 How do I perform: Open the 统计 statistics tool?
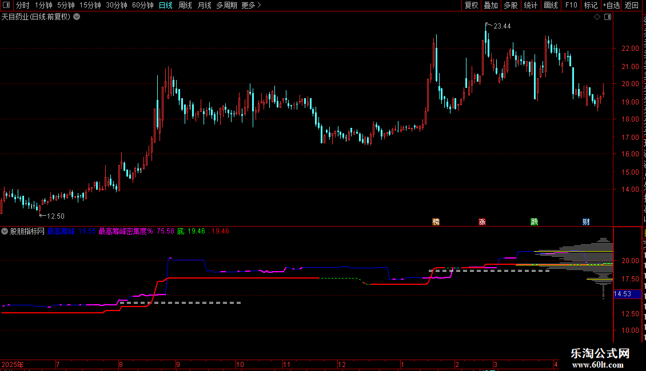(x=530, y=5)
